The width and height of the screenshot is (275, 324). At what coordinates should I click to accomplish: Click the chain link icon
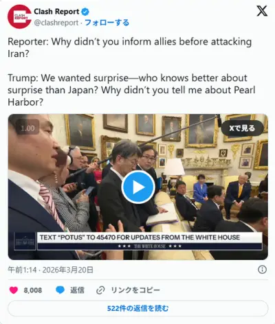coord(100,290)
